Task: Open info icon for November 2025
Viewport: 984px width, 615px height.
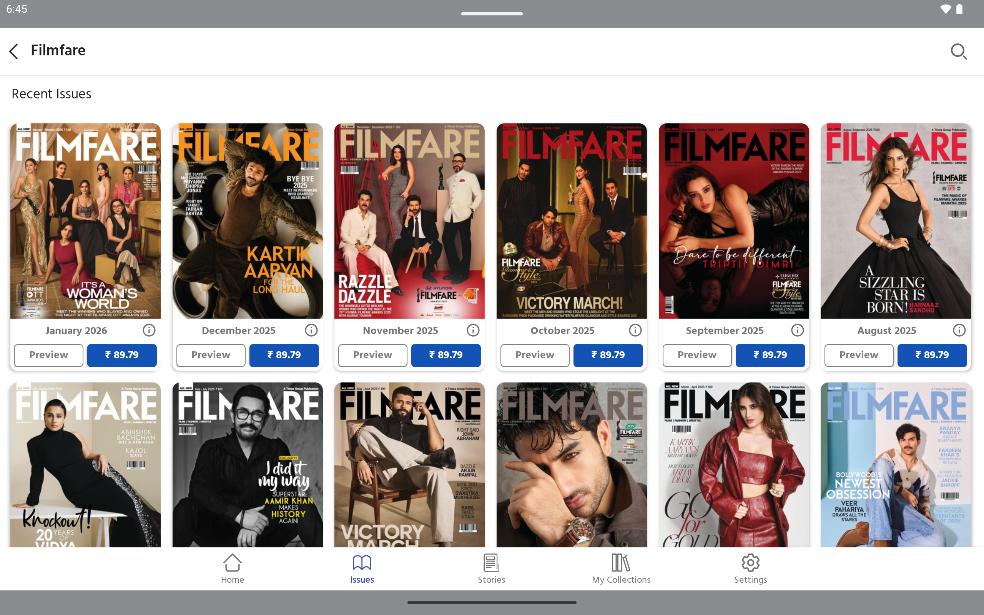Action: click(x=473, y=330)
